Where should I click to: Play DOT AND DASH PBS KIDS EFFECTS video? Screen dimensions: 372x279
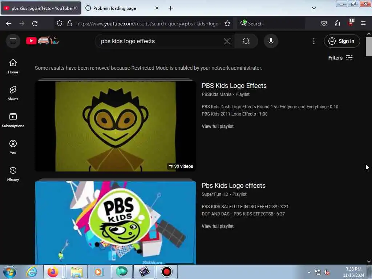[x=243, y=214]
